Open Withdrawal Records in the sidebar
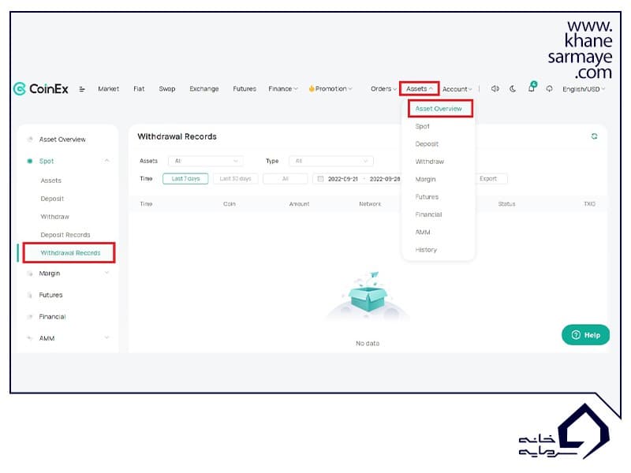Image resolution: width=631 pixels, height=473 pixels. tap(69, 253)
